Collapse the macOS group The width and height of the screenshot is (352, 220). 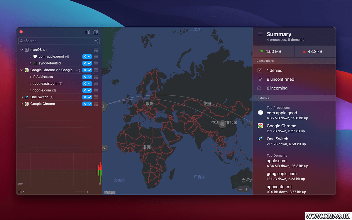point(22,50)
